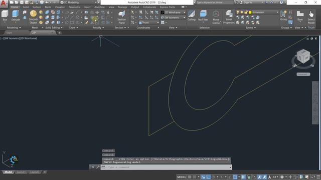
Task: Expand the Solid Editing panel
Action: coord(54,27)
